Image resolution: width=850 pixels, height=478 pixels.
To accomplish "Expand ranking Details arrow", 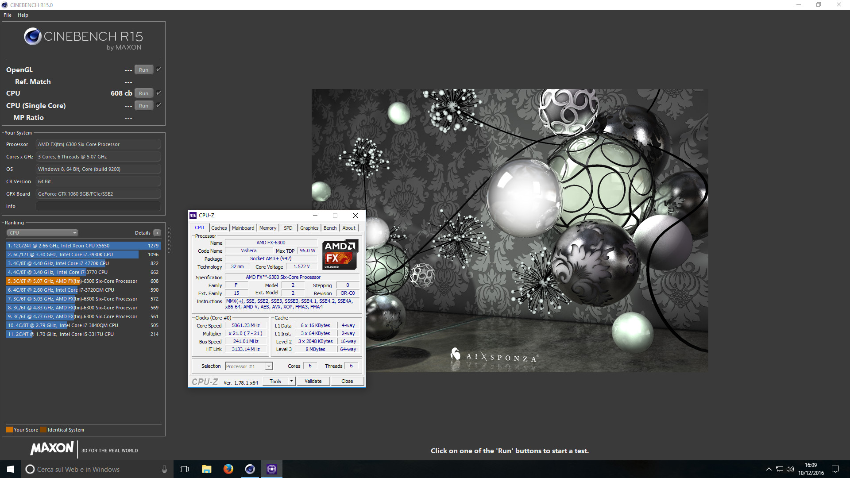I will 157,233.
